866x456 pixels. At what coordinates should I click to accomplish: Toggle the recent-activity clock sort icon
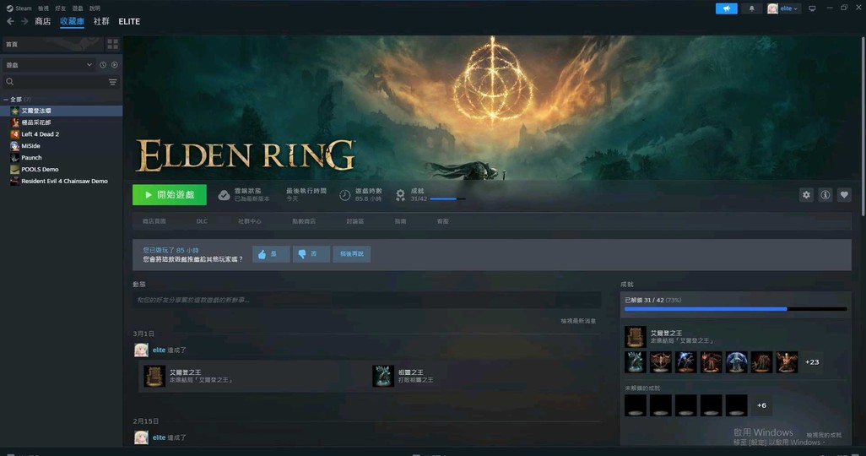pos(103,65)
